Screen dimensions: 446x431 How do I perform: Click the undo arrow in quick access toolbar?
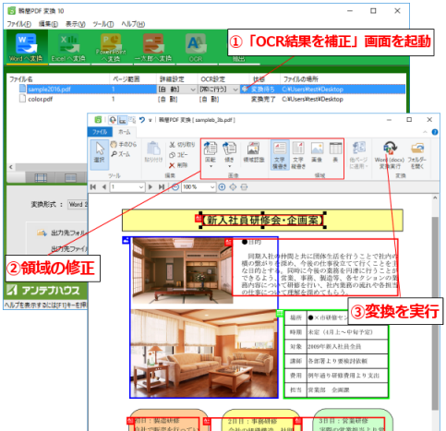click(x=142, y=120)
